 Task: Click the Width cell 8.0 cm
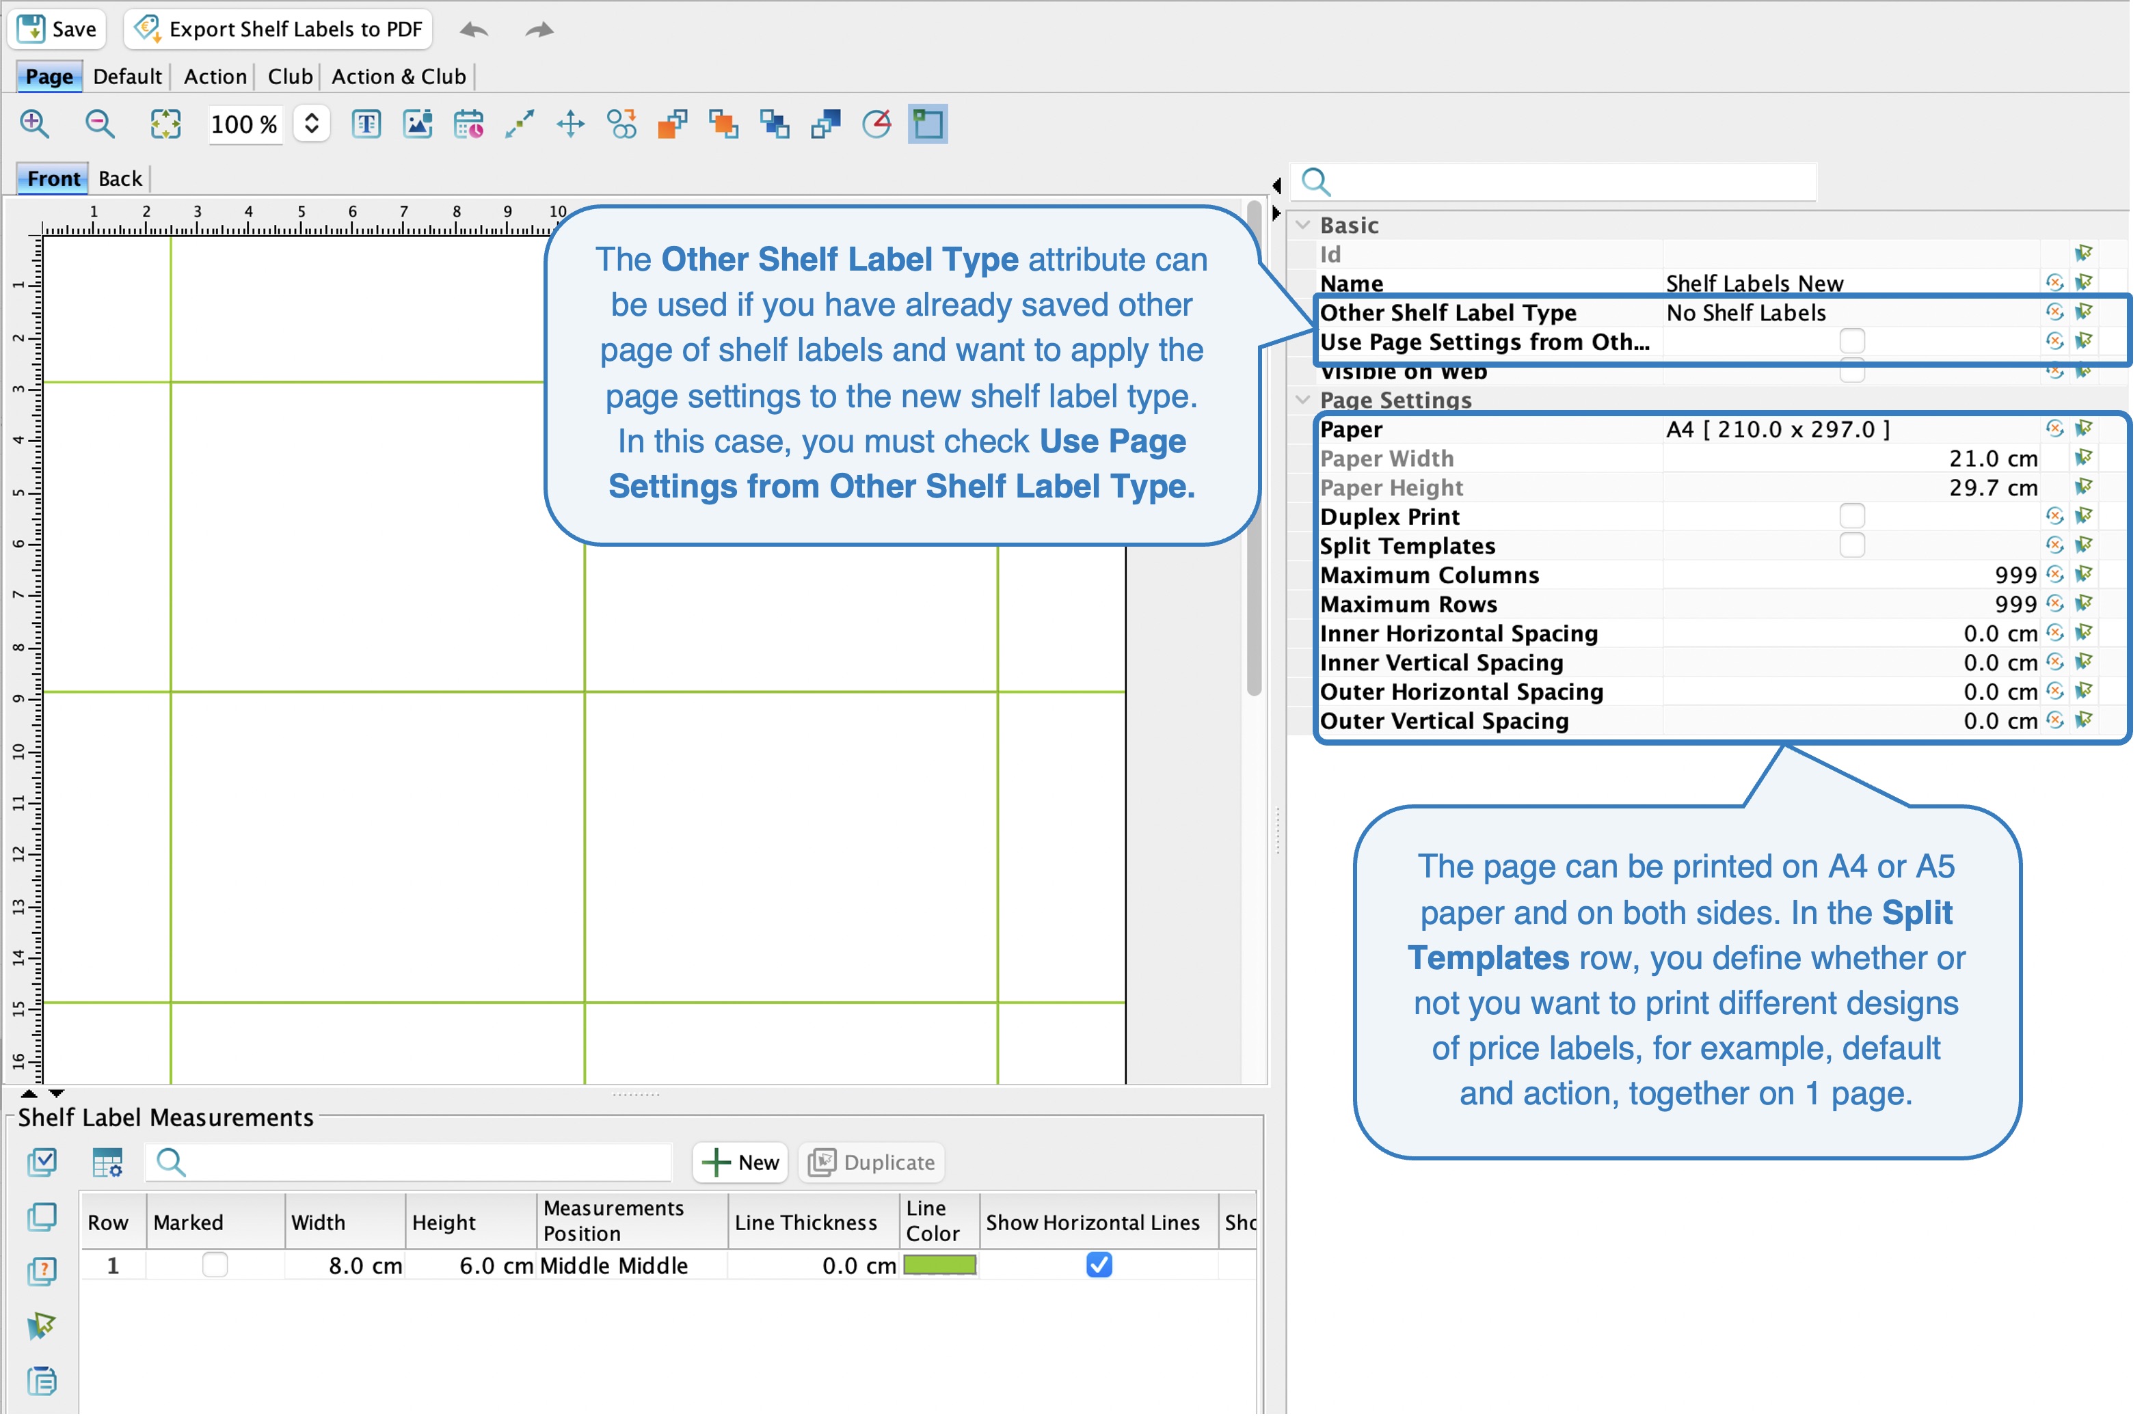pyautogui.click(x=345, y=1265)
